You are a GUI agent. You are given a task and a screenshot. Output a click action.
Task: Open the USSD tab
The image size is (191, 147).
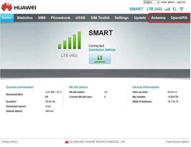click(80, 18)
